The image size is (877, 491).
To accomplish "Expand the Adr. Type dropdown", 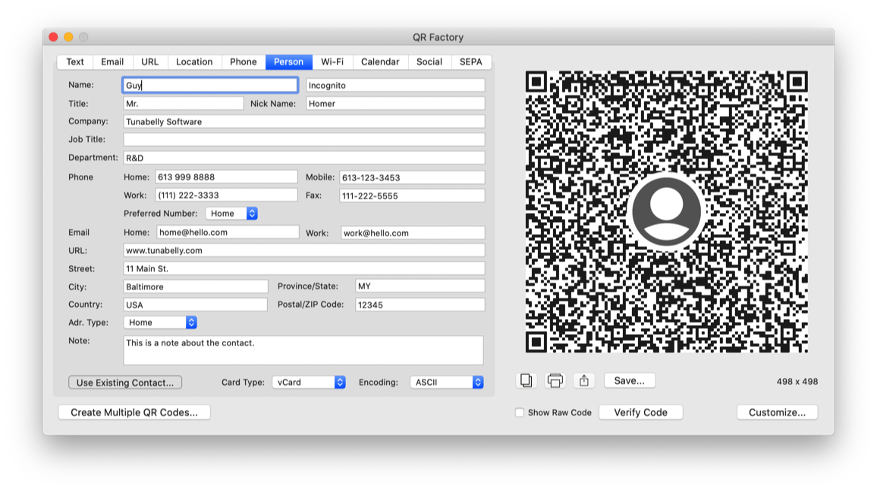I will 160,323.
